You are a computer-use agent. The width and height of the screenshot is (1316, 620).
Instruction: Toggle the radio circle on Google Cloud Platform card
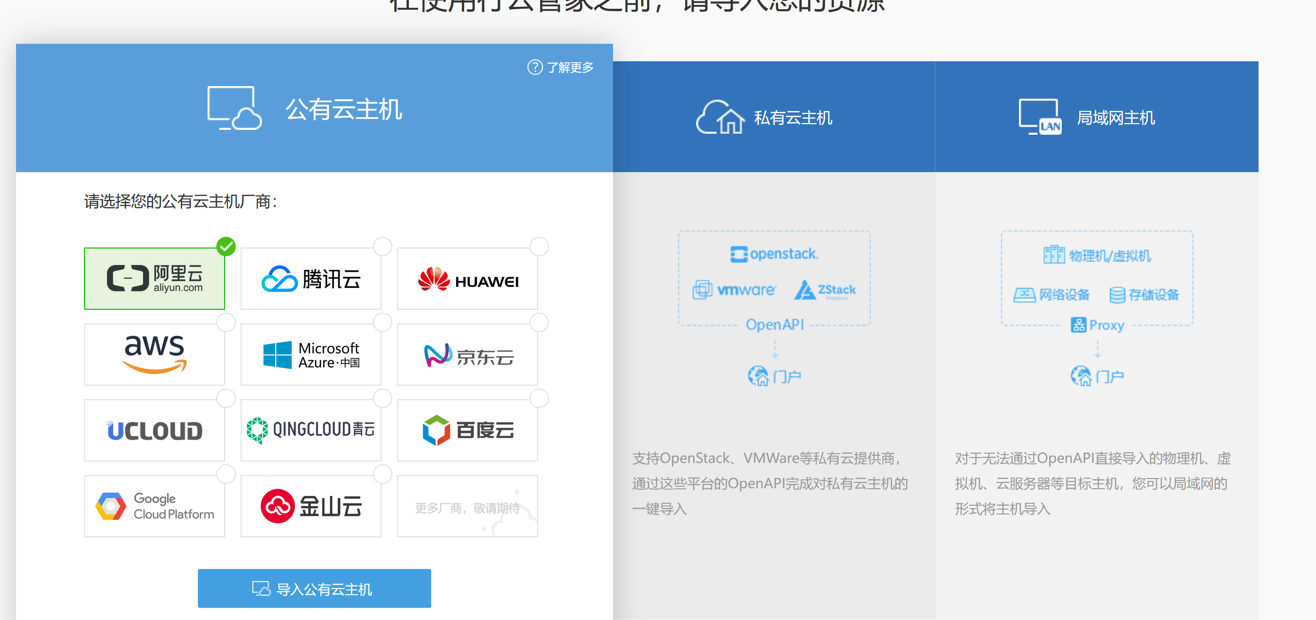click(226, 474)
